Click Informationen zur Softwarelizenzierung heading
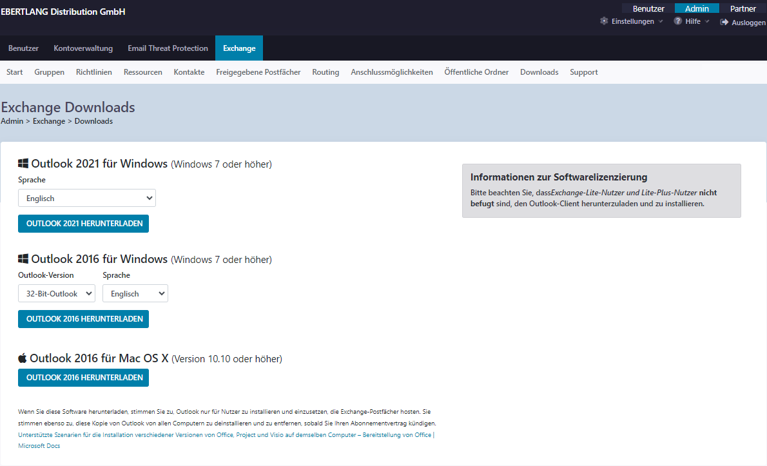Viewport: 767px width, 466px height. pos(559,177)
